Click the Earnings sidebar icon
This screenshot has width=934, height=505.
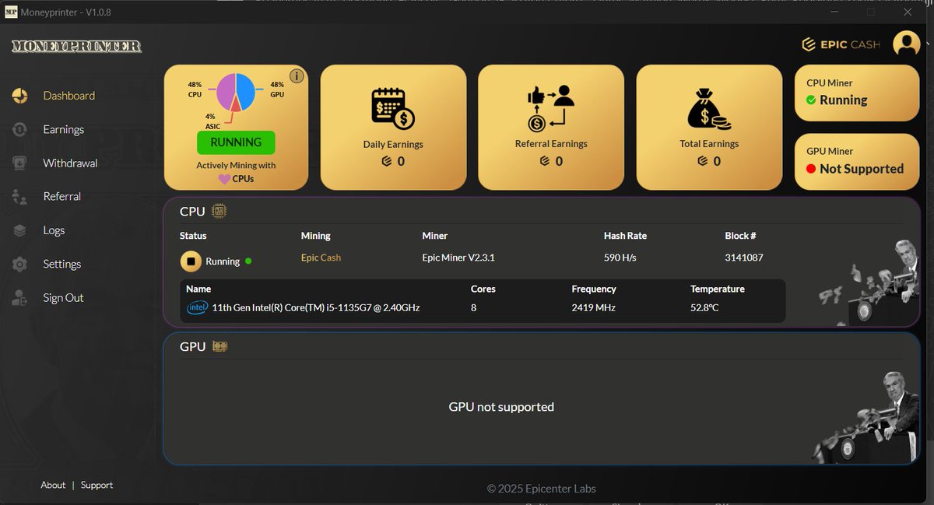pyautogui.click(x=20, y=129)
